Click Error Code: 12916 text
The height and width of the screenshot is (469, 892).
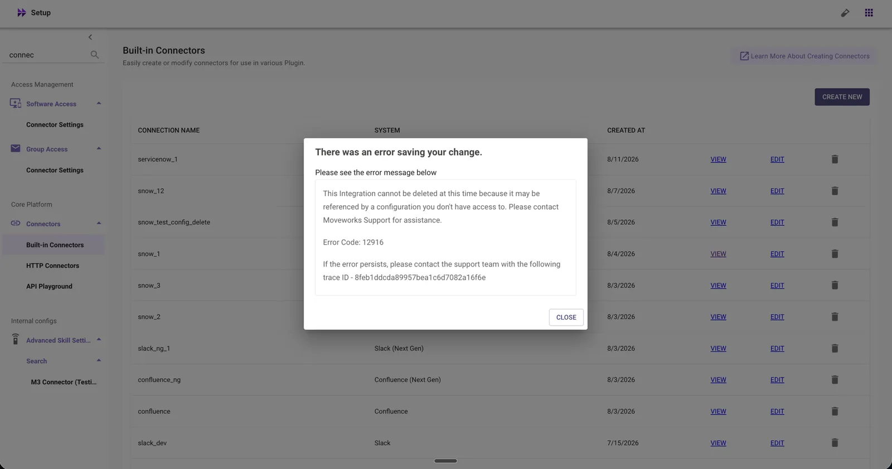click(x=353, y=243)
